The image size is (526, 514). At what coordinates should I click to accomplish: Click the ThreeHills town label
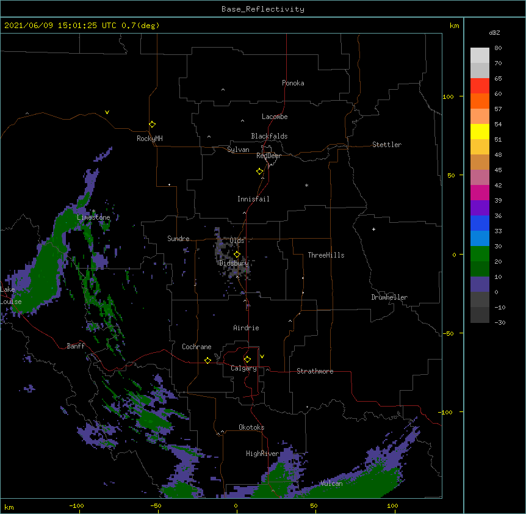pyautogui.click(x=326, y=255)
